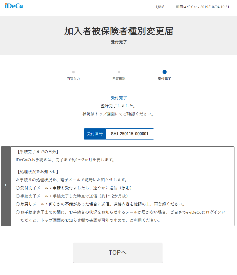Open the Q&A page link
The width and height of the screenshot is (237, 275).
point(160,7)
